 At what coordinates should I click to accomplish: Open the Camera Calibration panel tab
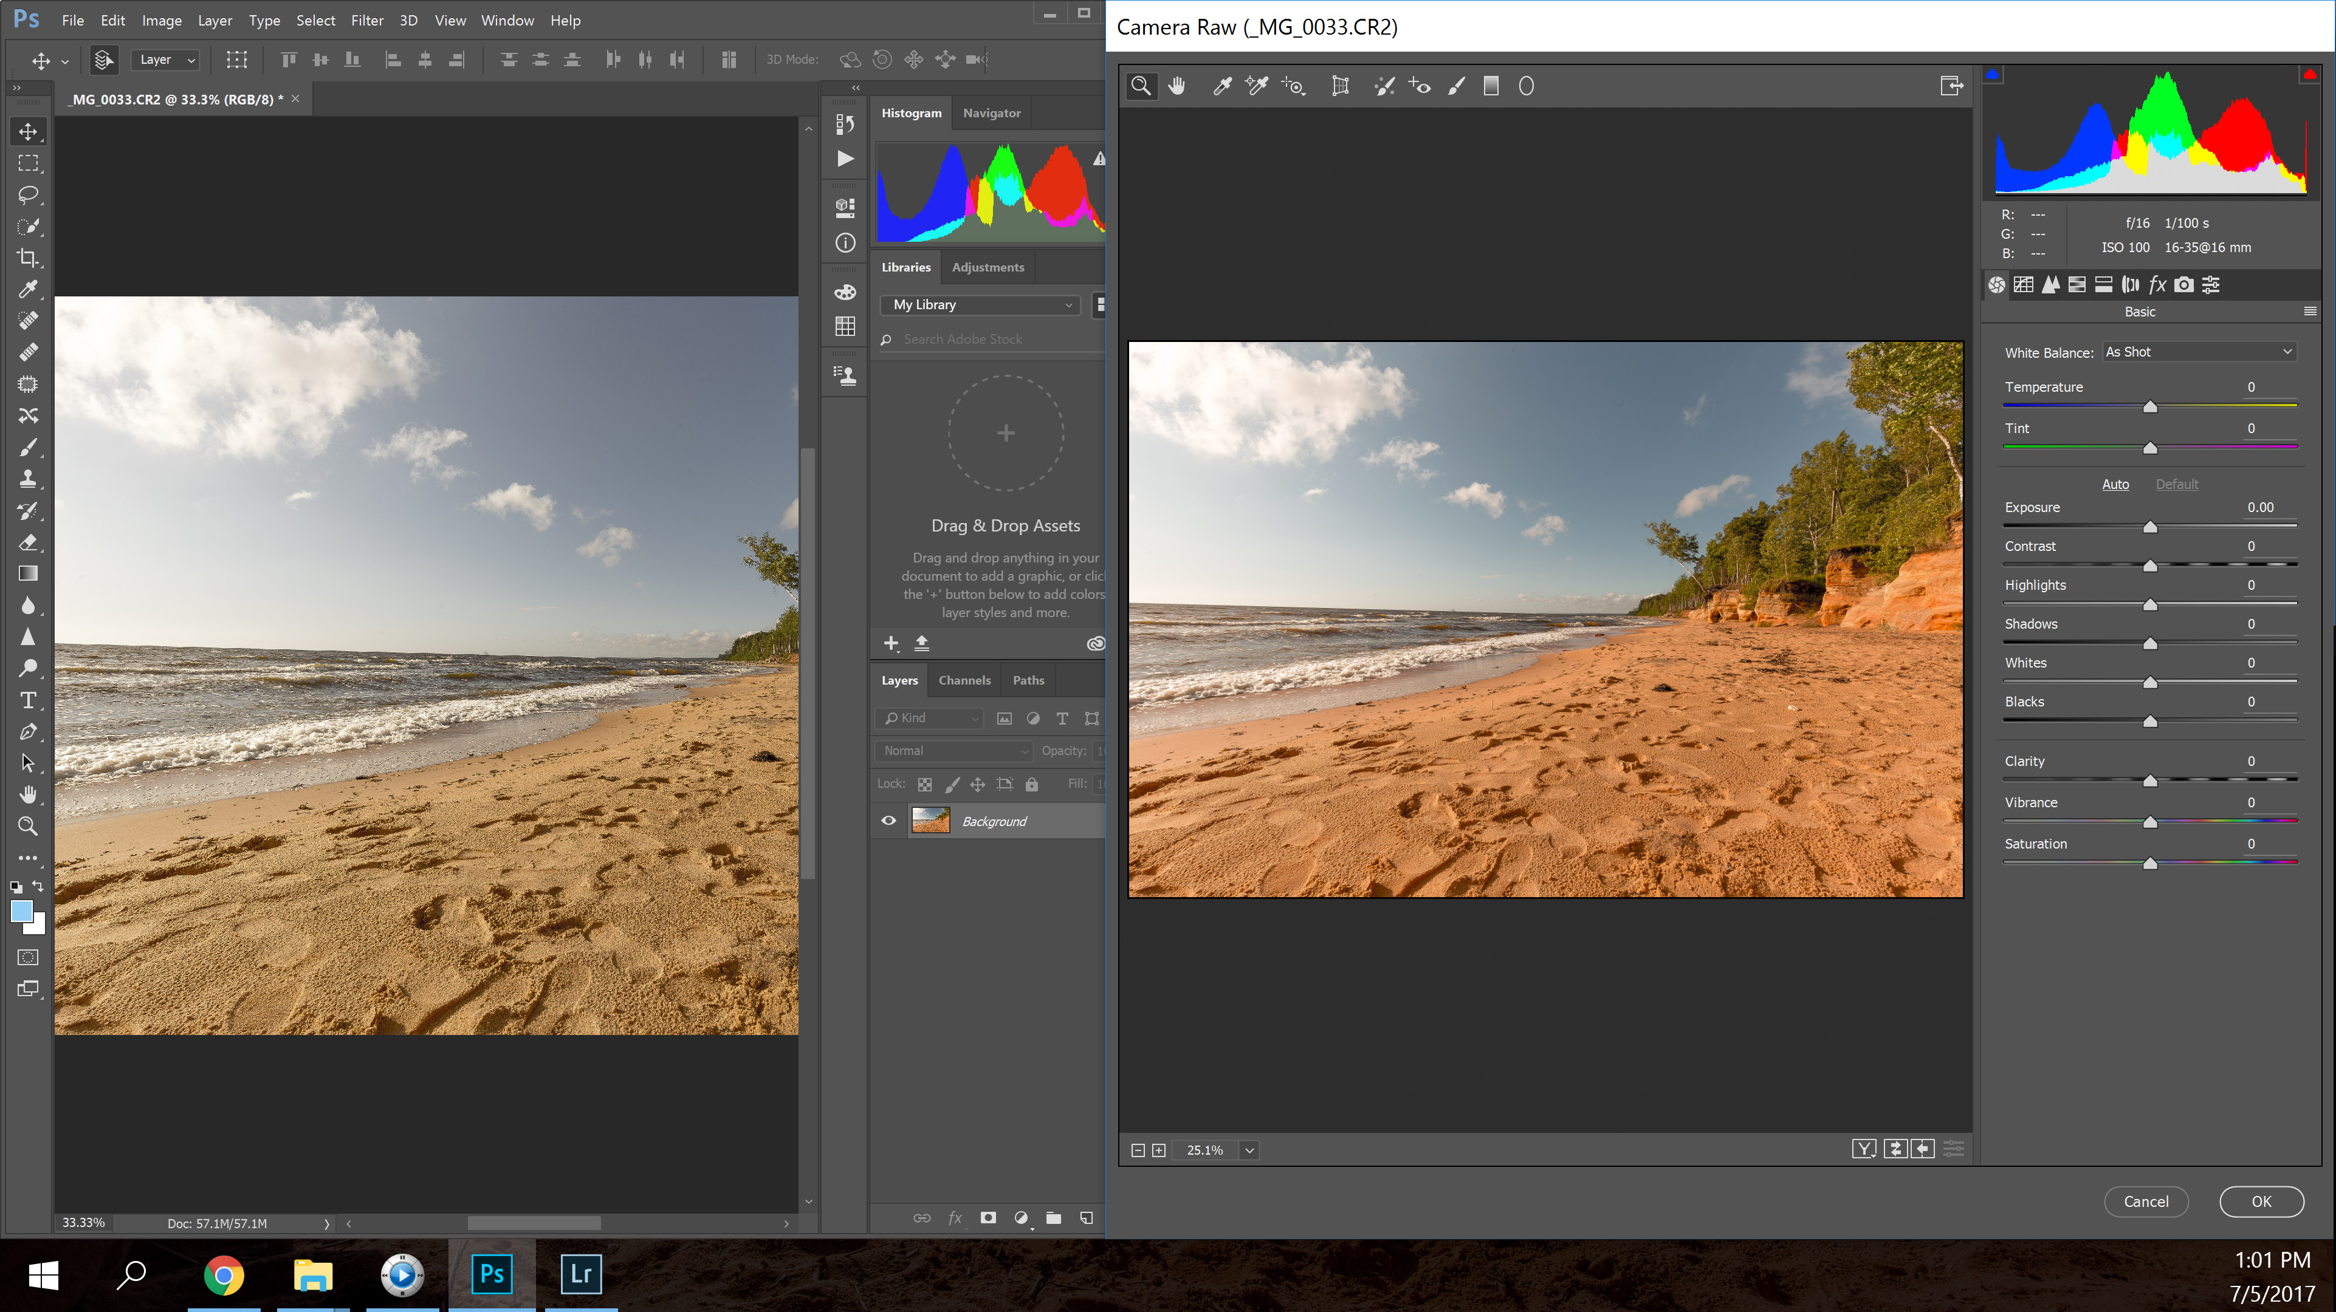pos(2185,285)
